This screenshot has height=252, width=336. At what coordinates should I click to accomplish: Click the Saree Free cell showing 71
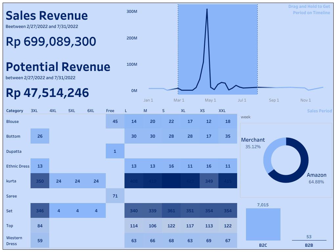pyautogui.click(x=115, y=196)
